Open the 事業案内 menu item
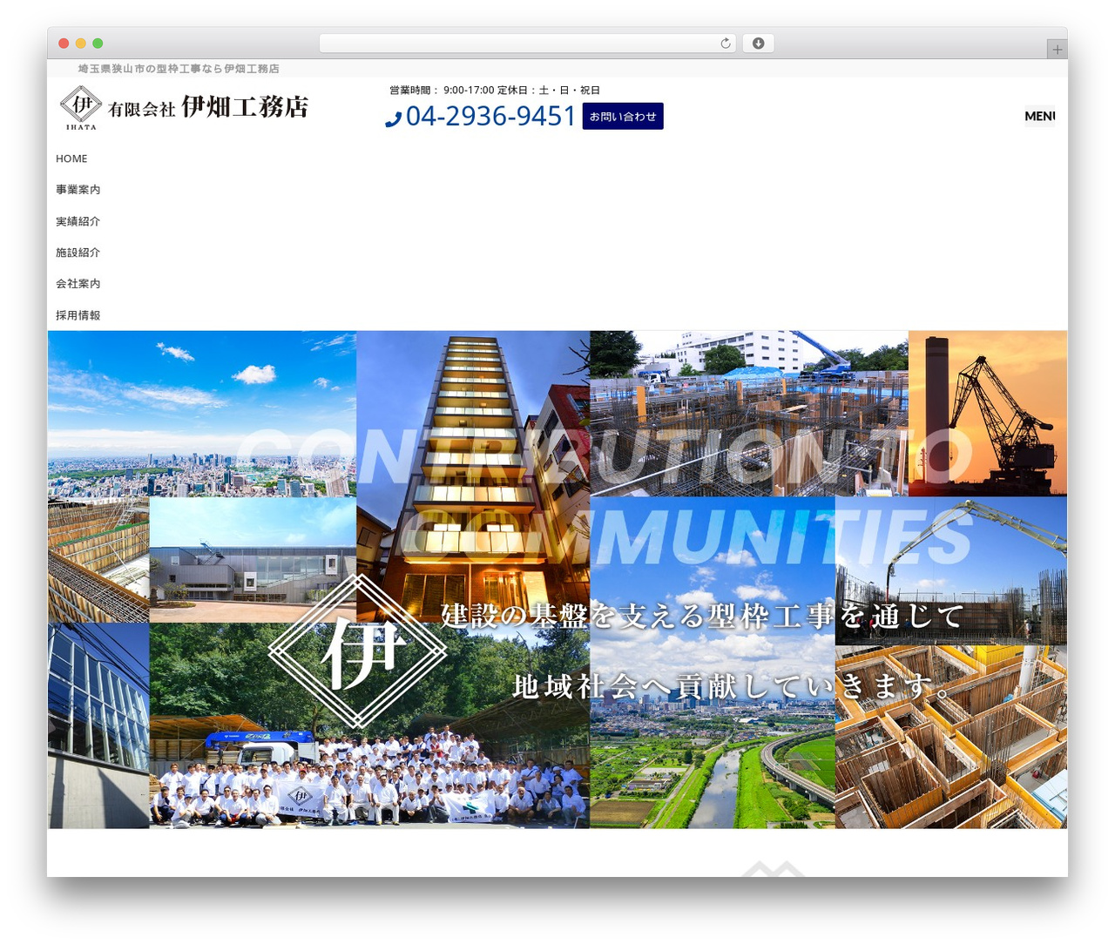1115x944 pixels. (78, 190)
